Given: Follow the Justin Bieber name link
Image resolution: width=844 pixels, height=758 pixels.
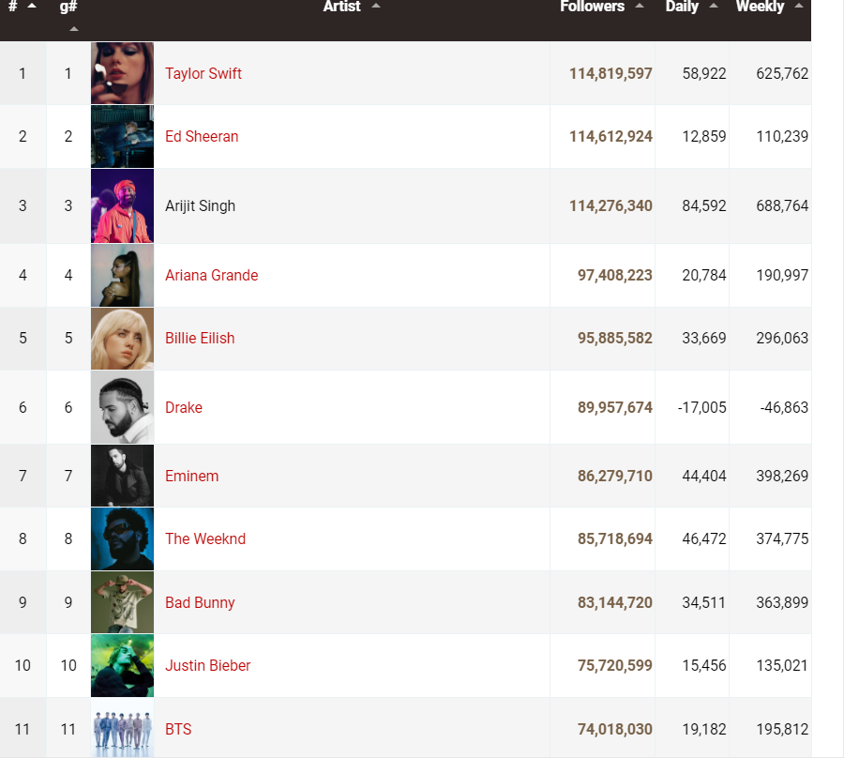Looking at the screenshot, I should click(207, 665).
